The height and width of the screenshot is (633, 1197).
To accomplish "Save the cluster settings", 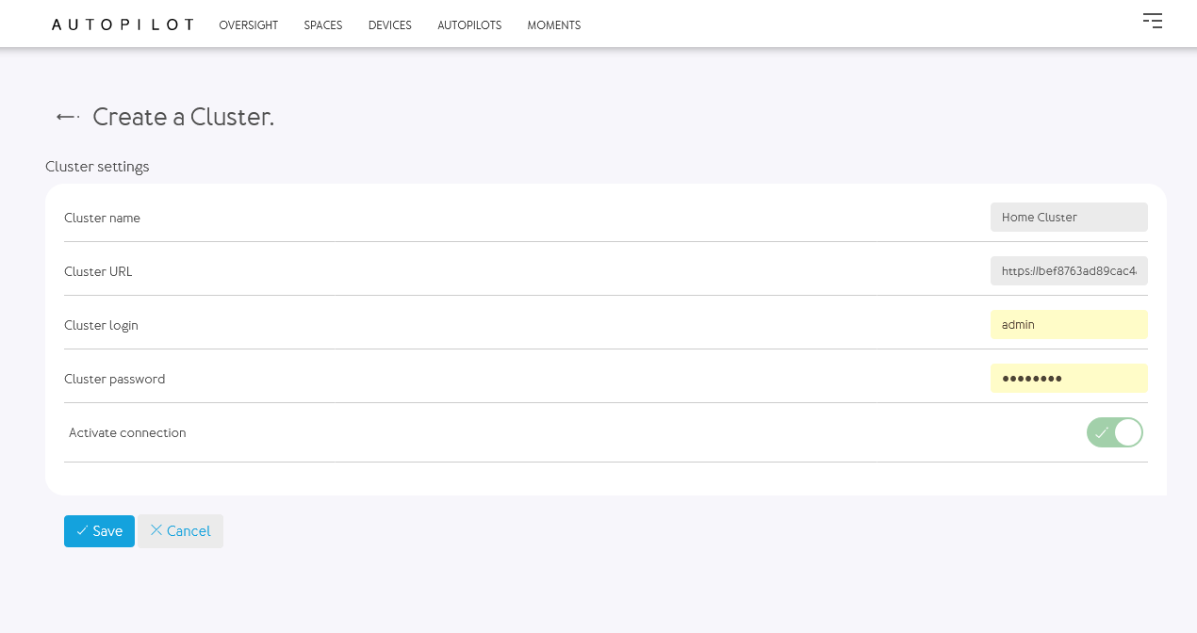I will pos(99,531).
